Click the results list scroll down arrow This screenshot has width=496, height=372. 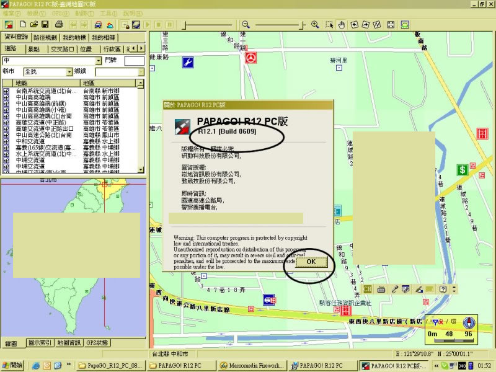141,169
